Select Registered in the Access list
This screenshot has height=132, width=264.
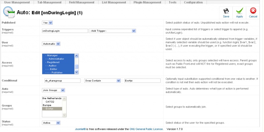[58, 62]
